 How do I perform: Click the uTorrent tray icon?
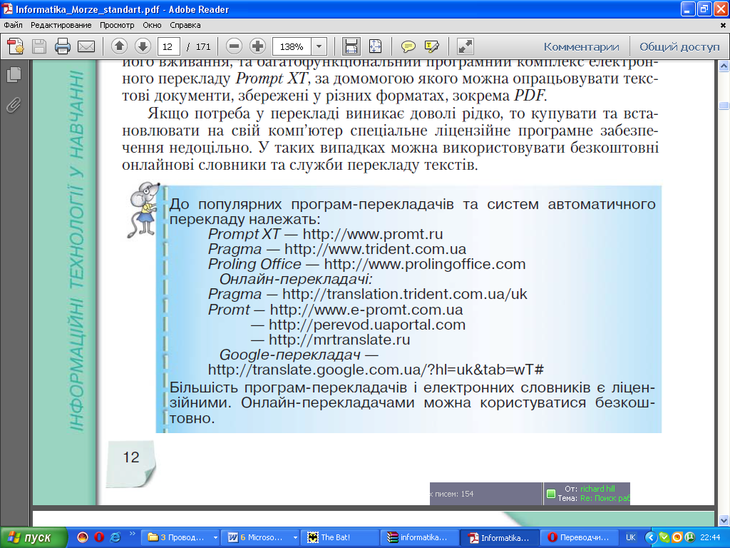[690, 538]
